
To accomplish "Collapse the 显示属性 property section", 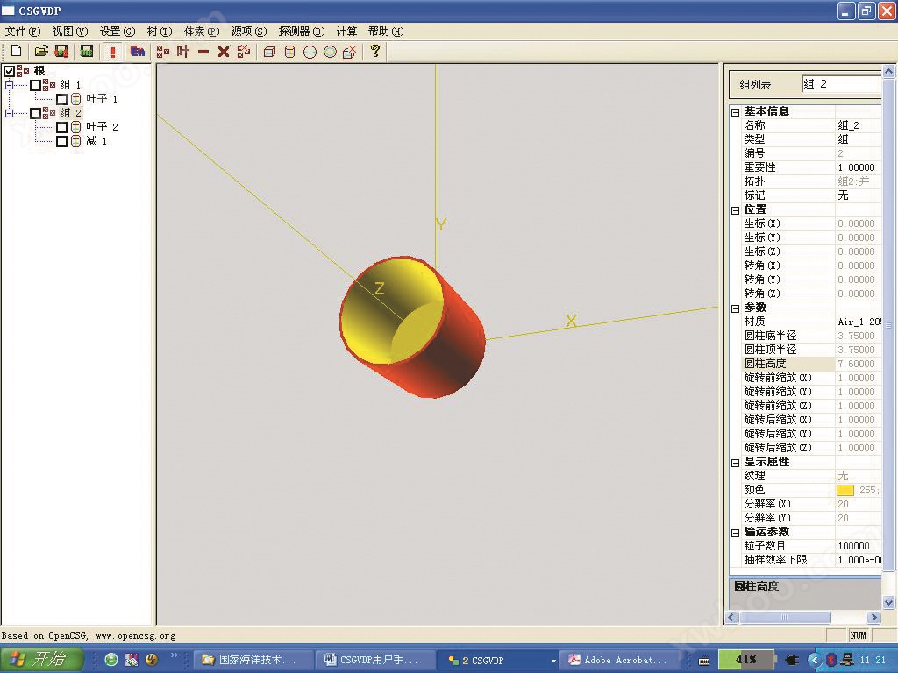I will 736,463.
